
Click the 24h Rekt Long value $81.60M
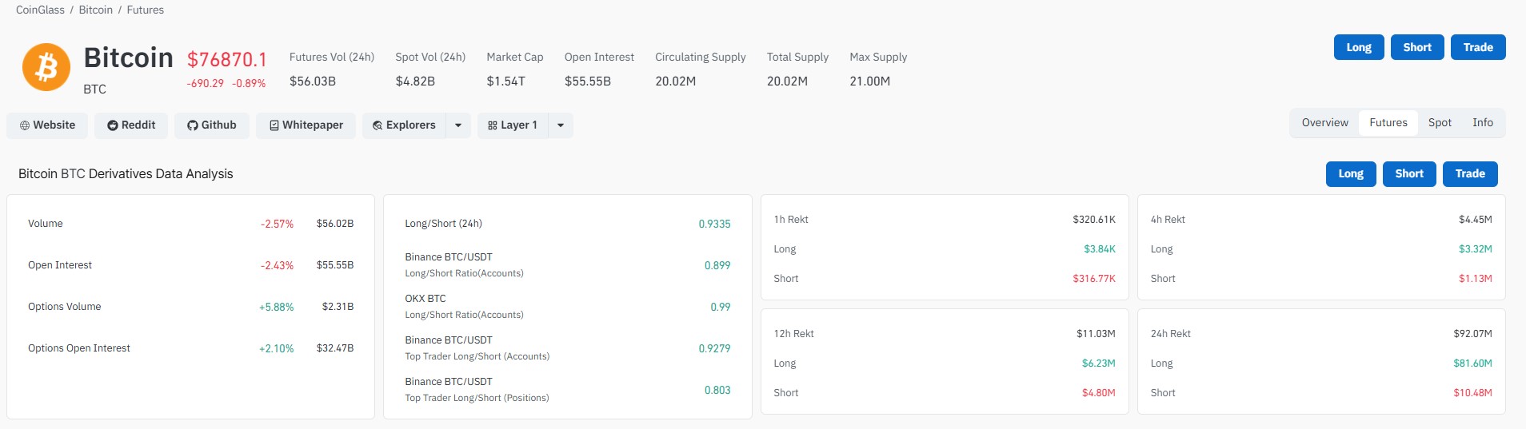(1473, 363)
